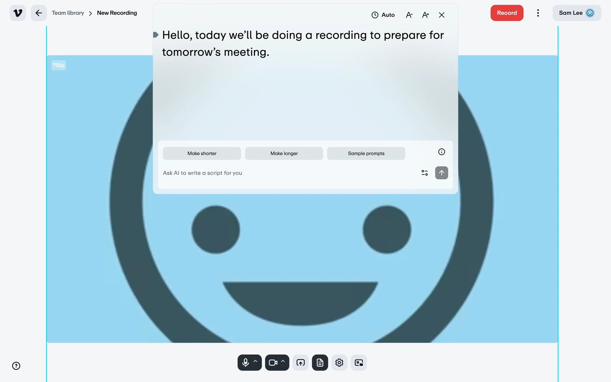This screenshot has height=382, width=611.
Task: Click the Auto scroll speed control
Action: pyautogui.click(x=383, y=15)
